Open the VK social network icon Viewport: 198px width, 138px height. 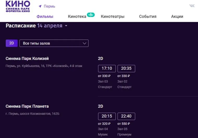[x=192, y=6]
